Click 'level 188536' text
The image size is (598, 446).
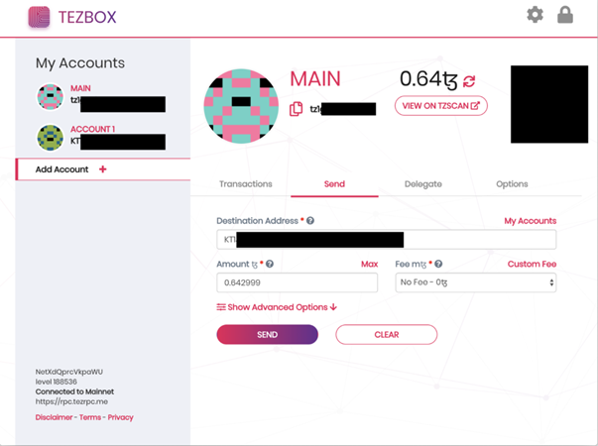(57, 382)
